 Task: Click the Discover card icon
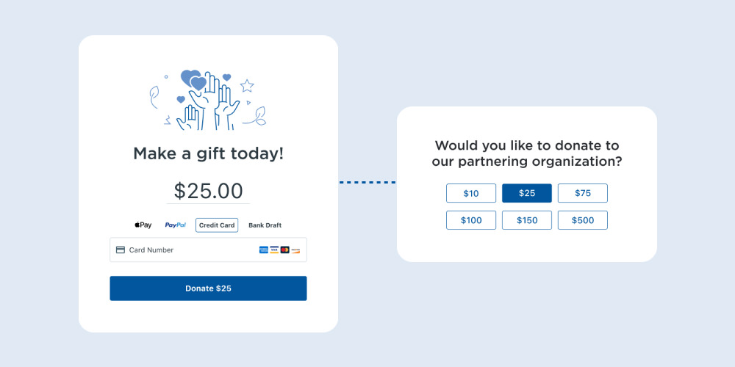295,250
